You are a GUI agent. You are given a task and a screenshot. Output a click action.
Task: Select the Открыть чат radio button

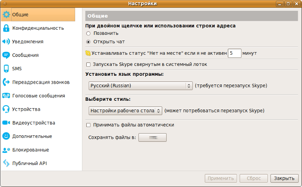pos(88,42)
